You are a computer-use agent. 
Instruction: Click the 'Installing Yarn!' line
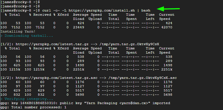click(x=18, y=31)
